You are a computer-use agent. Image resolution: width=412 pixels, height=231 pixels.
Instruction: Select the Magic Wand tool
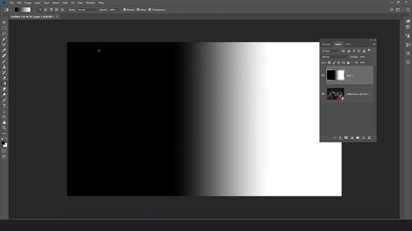click(x=4, y=39)
